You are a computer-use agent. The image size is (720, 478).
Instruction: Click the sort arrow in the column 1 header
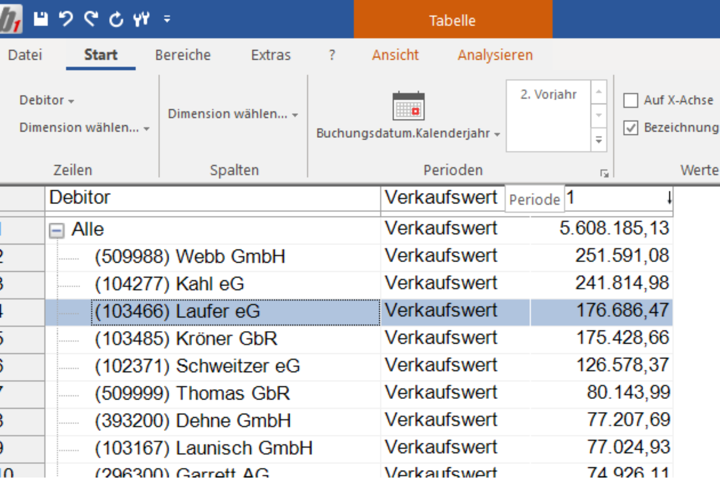pos(669,198)
